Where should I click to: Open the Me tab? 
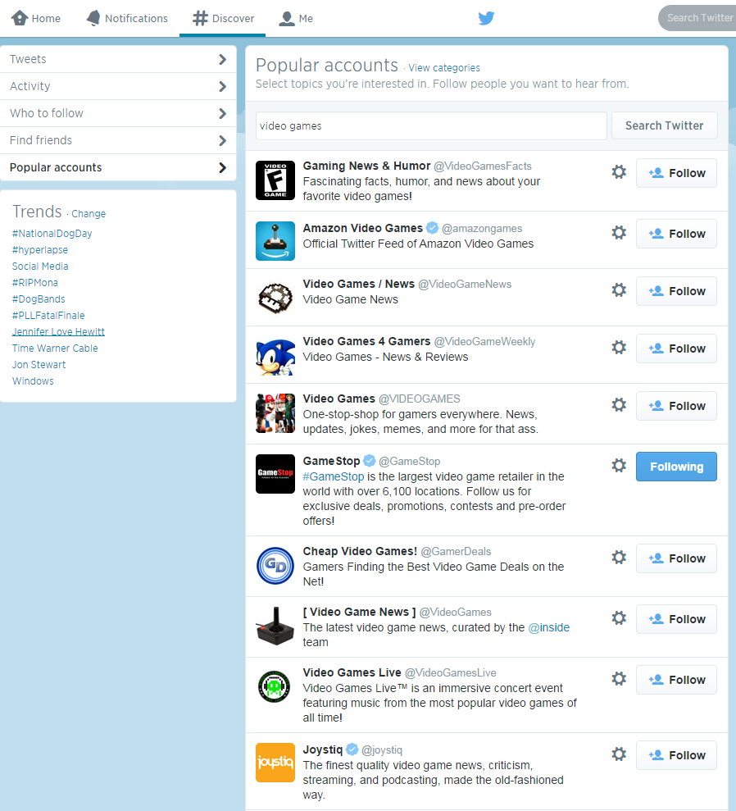(x=296, y=18)
